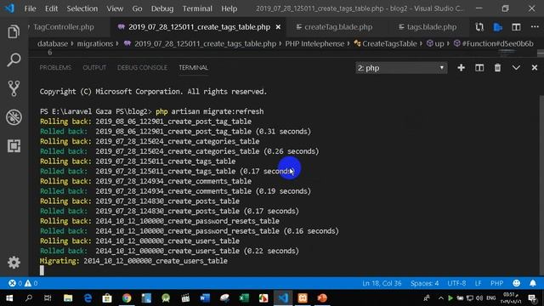Open the compare changes editor action
The height and width of the screenshot is (306, 544).
479,26
